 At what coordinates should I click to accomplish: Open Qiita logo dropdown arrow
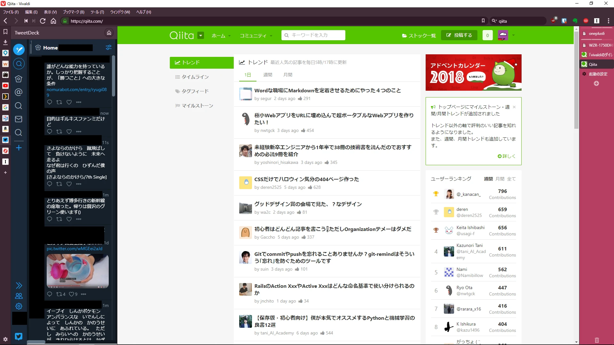click(x=201, y=35)
